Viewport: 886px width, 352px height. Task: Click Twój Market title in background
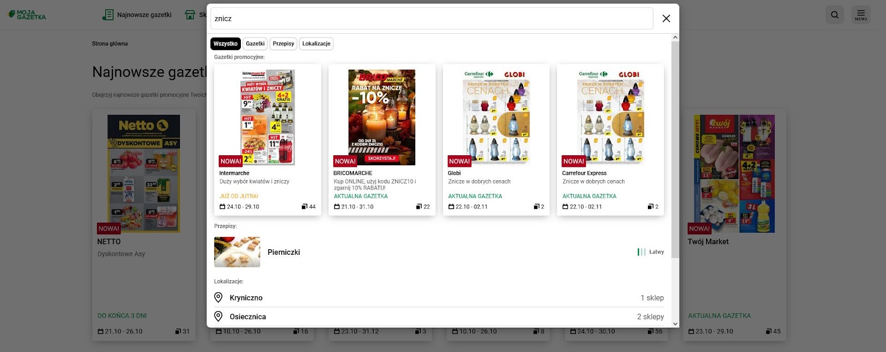point(708,241)
